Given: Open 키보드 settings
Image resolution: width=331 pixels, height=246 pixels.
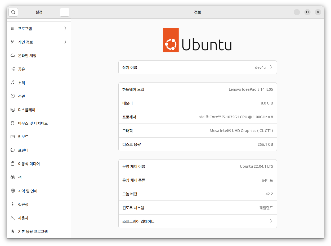Looking at the screenshot, I should point(39,137).
